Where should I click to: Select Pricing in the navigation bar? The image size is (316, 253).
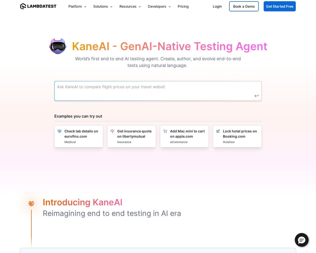pos(183,6)
